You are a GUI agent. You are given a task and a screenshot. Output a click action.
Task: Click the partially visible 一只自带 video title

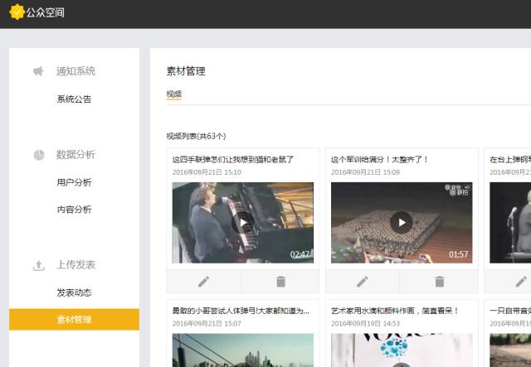[510, 311]
